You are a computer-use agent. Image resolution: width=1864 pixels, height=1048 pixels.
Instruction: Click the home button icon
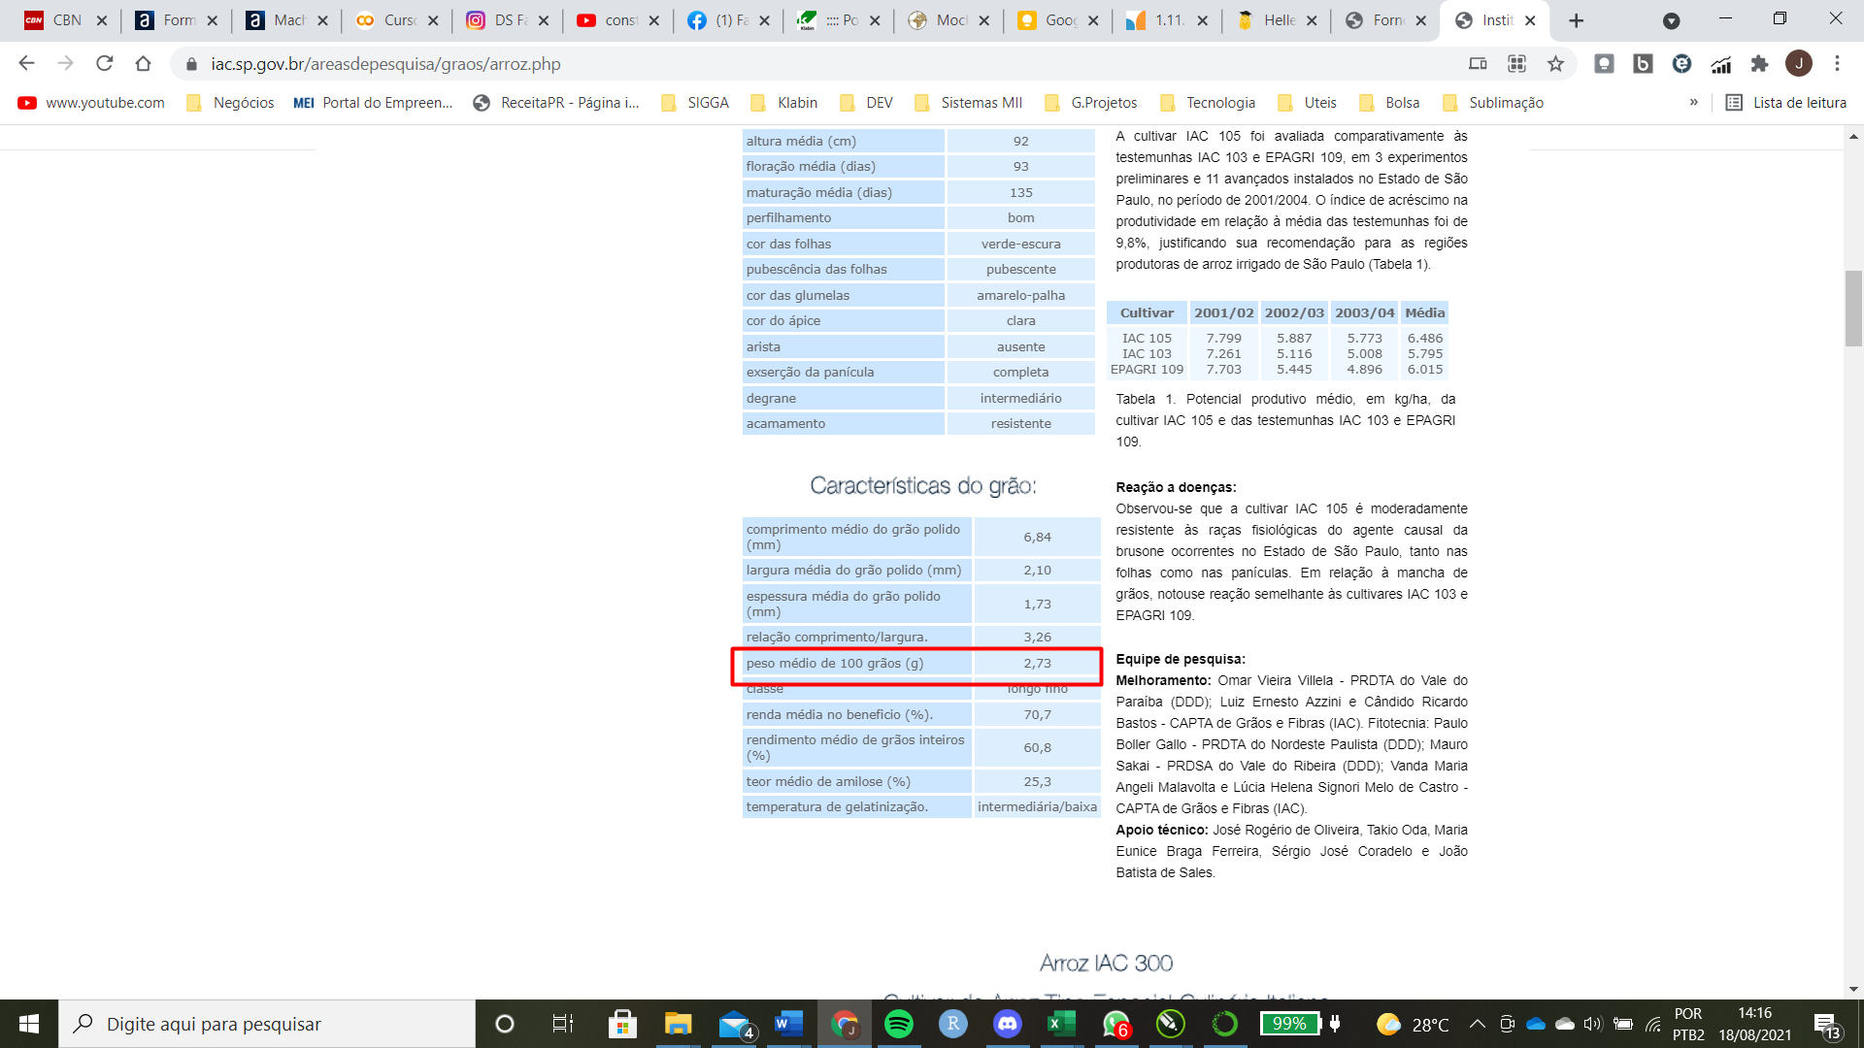click(x=143, y=64)
